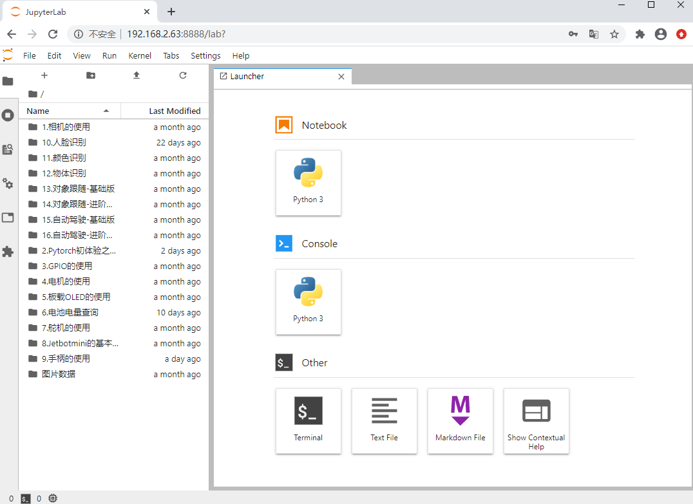Select folder 12.物体识别
The height and width of the screenshot is (504, 693).
[114, 174]
